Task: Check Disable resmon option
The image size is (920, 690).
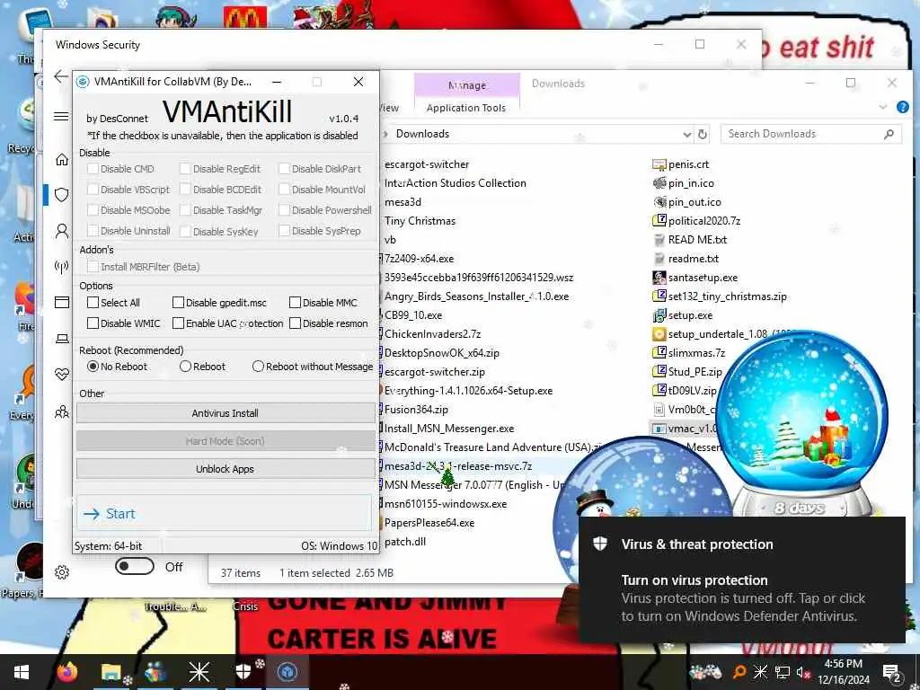Action: pyautogui.click(x=329, y=323)
